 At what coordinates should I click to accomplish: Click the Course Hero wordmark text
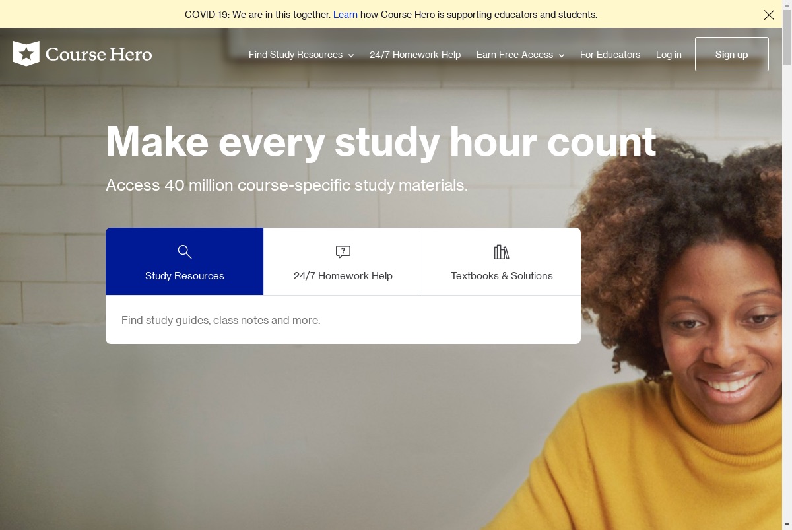click(x=99, y=54)
